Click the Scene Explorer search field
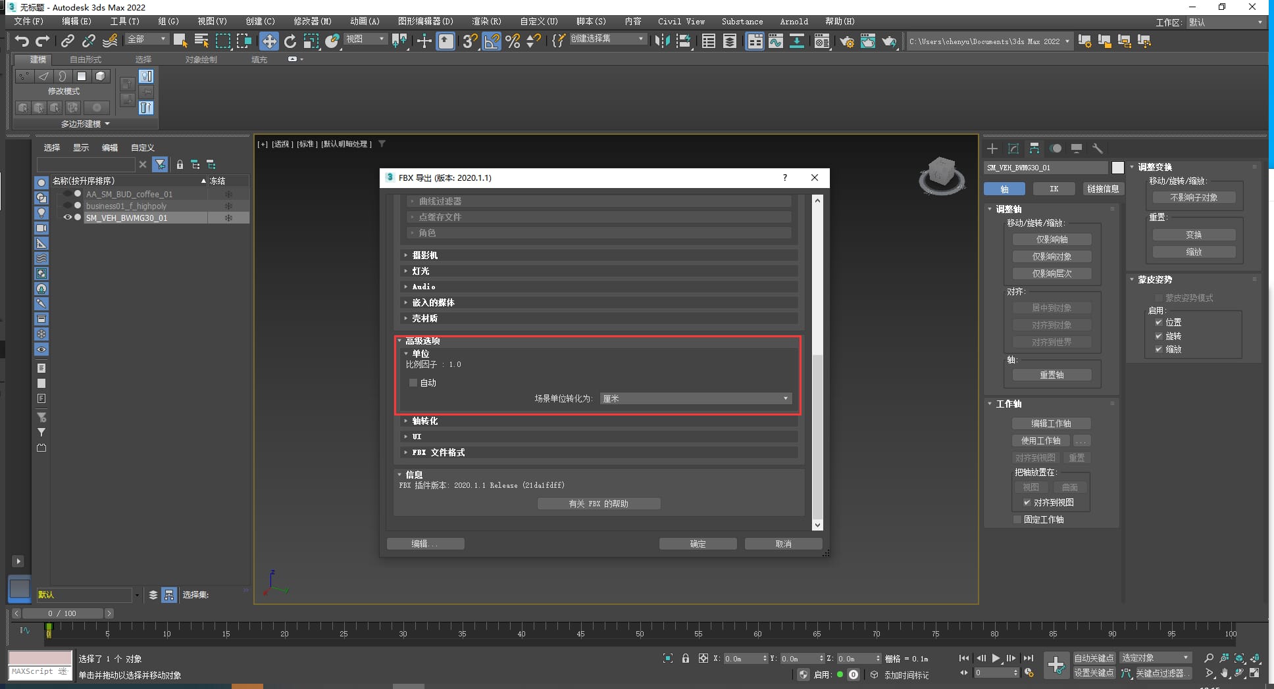Image resolution: width=1274 pixels, height=689 pixels. (x=86, y=164)
